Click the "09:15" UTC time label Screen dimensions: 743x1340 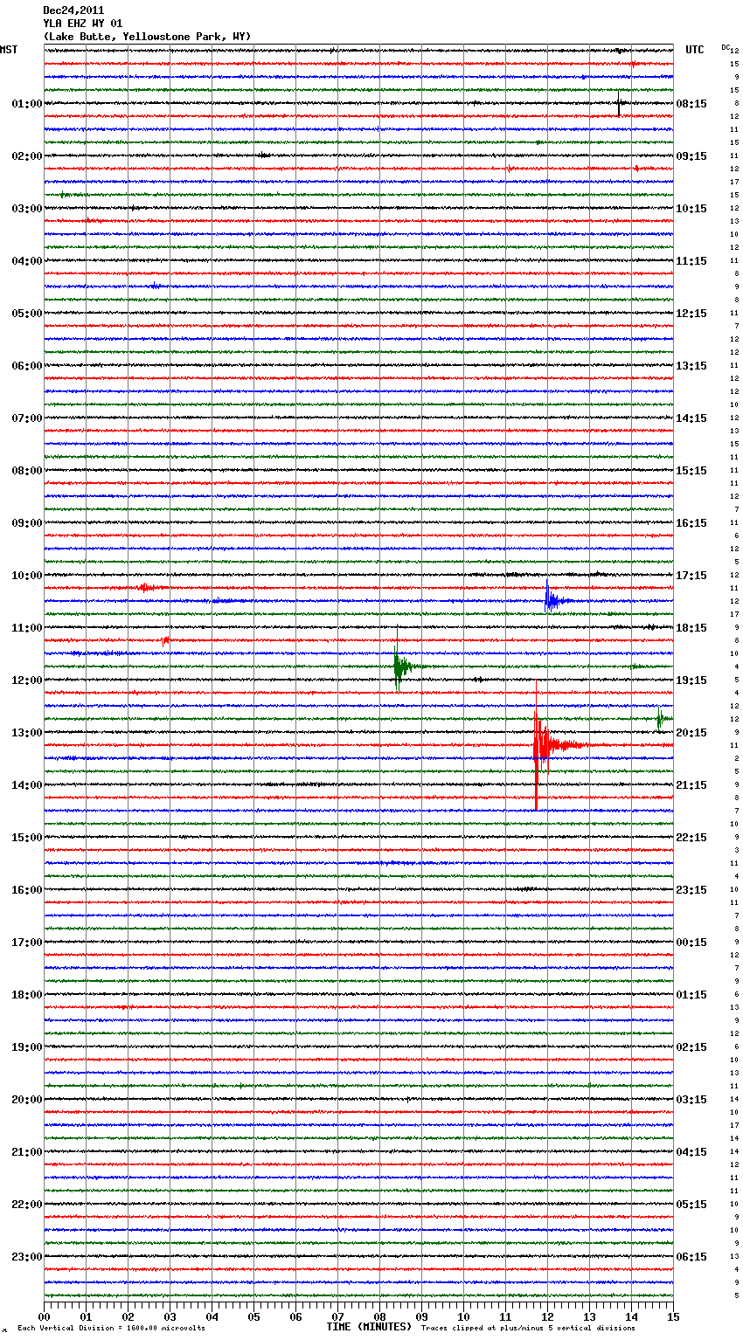pos(691,156)
